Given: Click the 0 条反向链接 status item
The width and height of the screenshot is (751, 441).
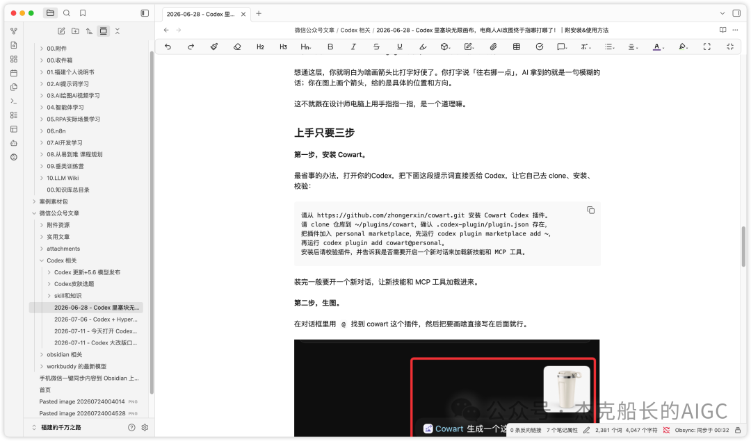Looking at the screenshot, I should pyautogui.click(x=526, y=430).
